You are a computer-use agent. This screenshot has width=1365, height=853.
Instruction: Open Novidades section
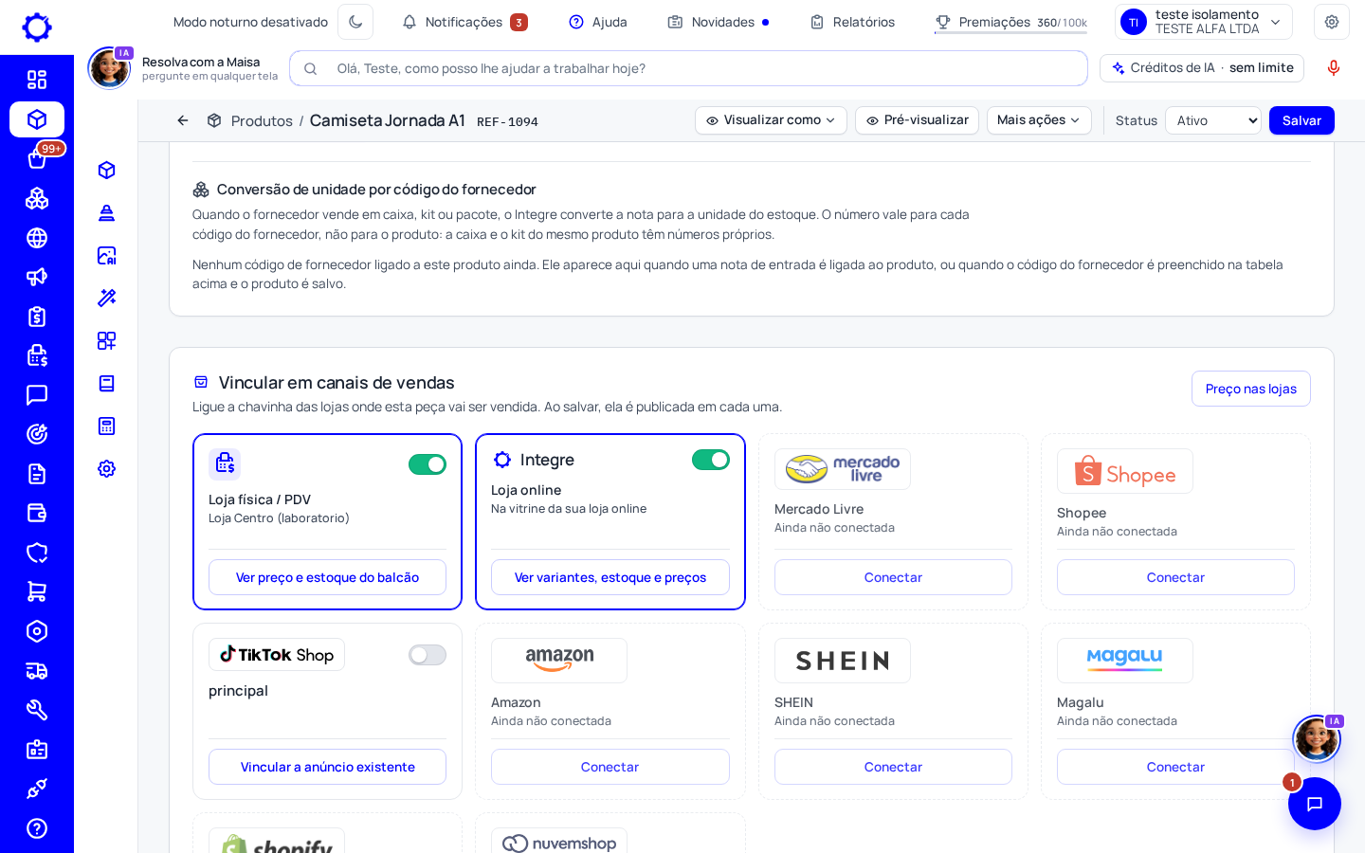tap(719, 22)
